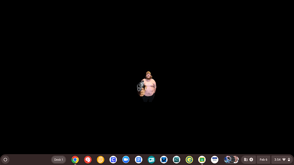Screen dimensions: 294x165
Task: Open the launcher circle button
Action: 5,159
